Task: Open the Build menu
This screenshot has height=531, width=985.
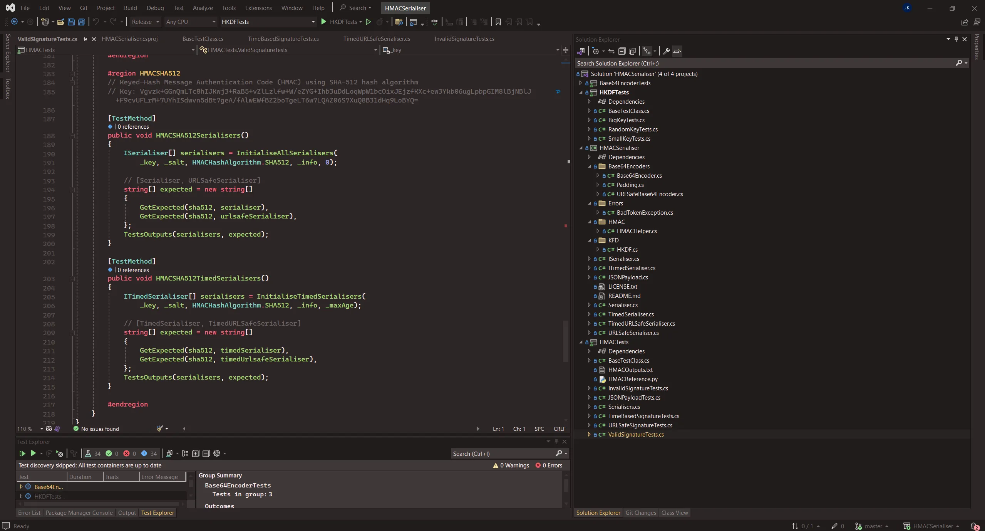Action: tap(130, 8)
